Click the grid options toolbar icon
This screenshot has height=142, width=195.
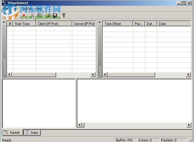[40, 16]
